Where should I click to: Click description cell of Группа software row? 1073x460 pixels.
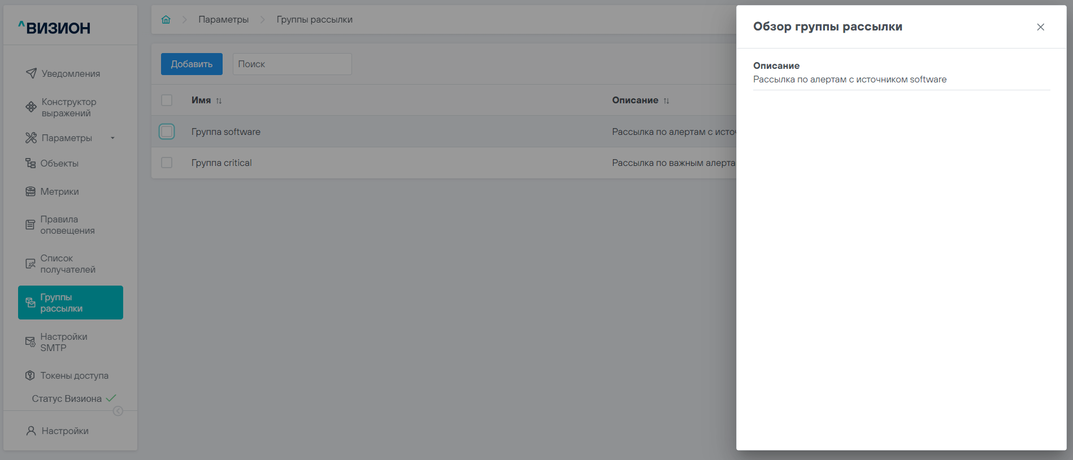pos(674,132)
